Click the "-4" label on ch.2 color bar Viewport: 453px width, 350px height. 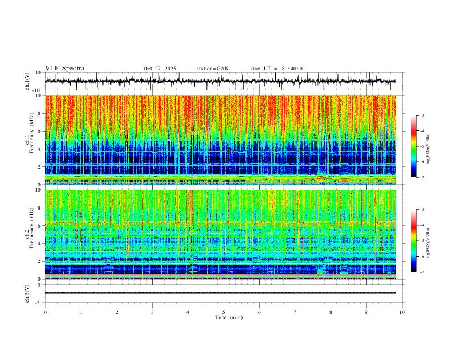422,225
